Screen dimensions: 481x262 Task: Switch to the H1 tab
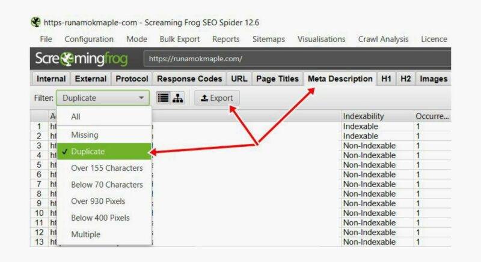386,79
